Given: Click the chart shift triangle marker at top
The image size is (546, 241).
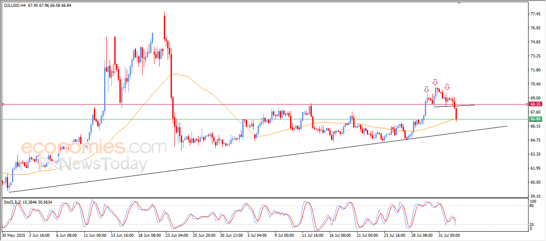Looking at the screenshot, I should pyautogui.click(x=459, y=3).
